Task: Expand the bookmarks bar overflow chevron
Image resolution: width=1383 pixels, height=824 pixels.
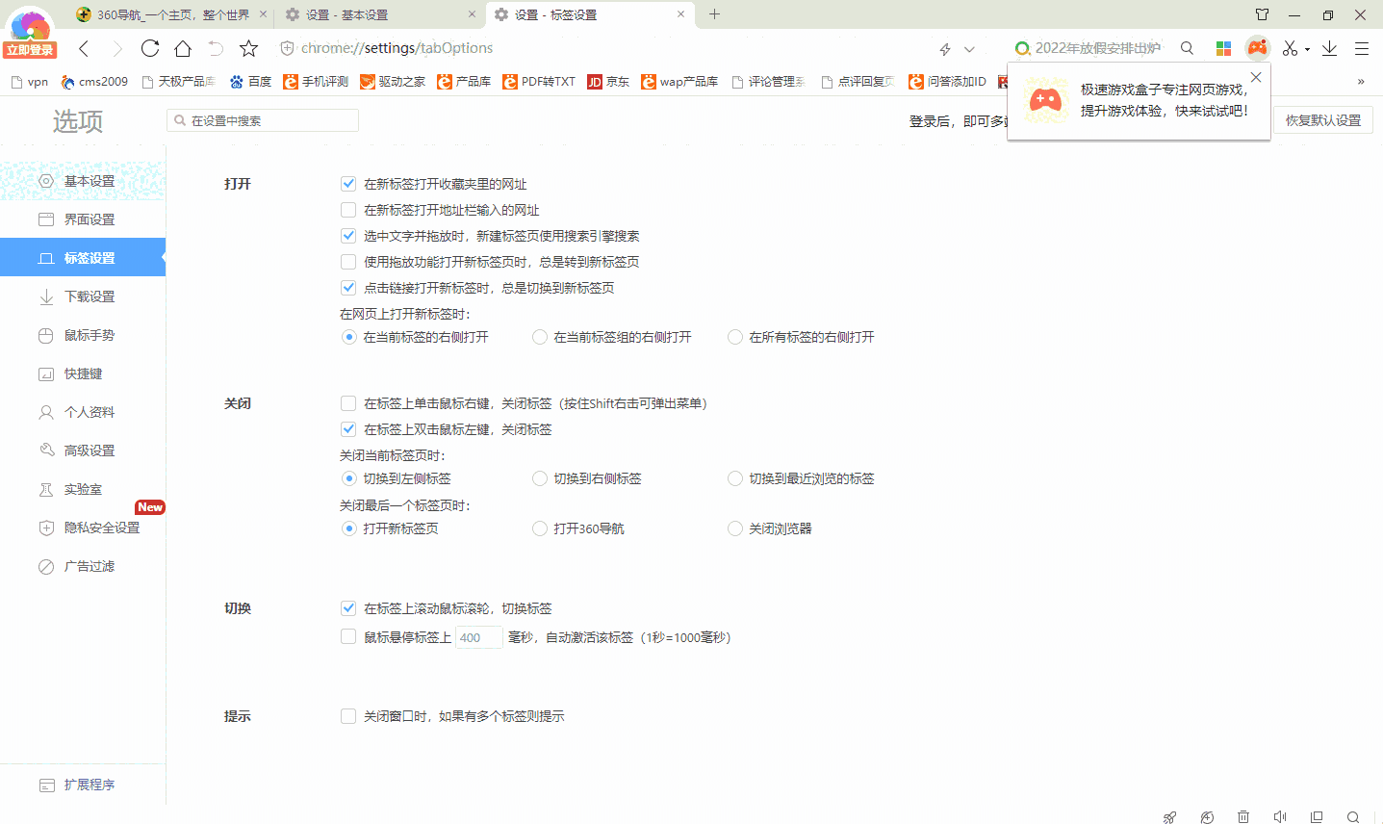Action: (1360, 82)
